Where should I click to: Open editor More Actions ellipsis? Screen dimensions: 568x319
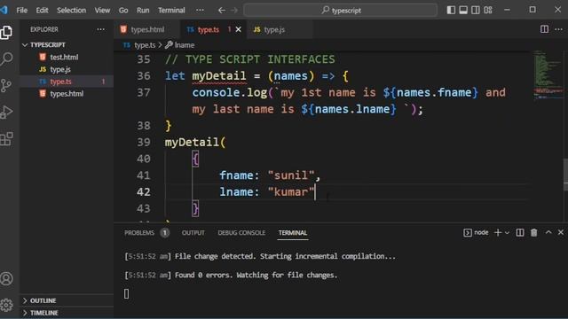(558, 29)
